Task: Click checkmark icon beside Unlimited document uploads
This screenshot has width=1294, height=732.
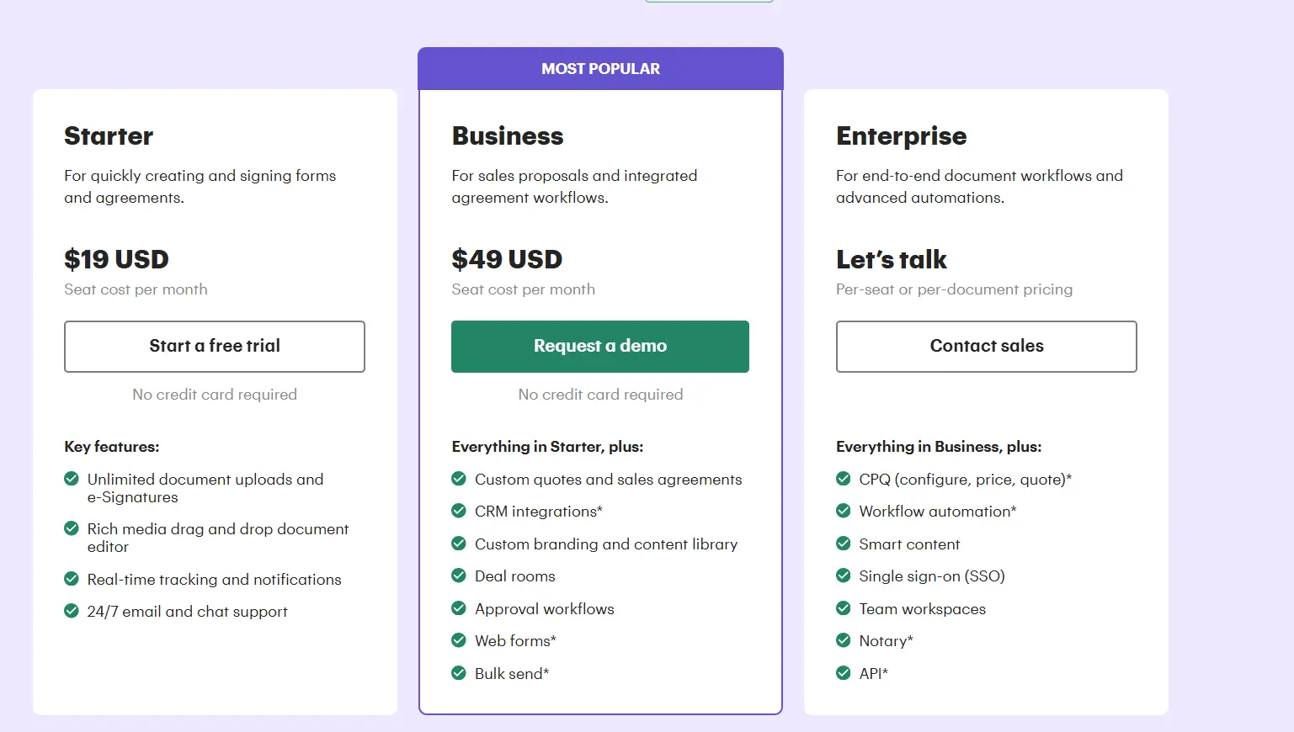Action: 72,479
